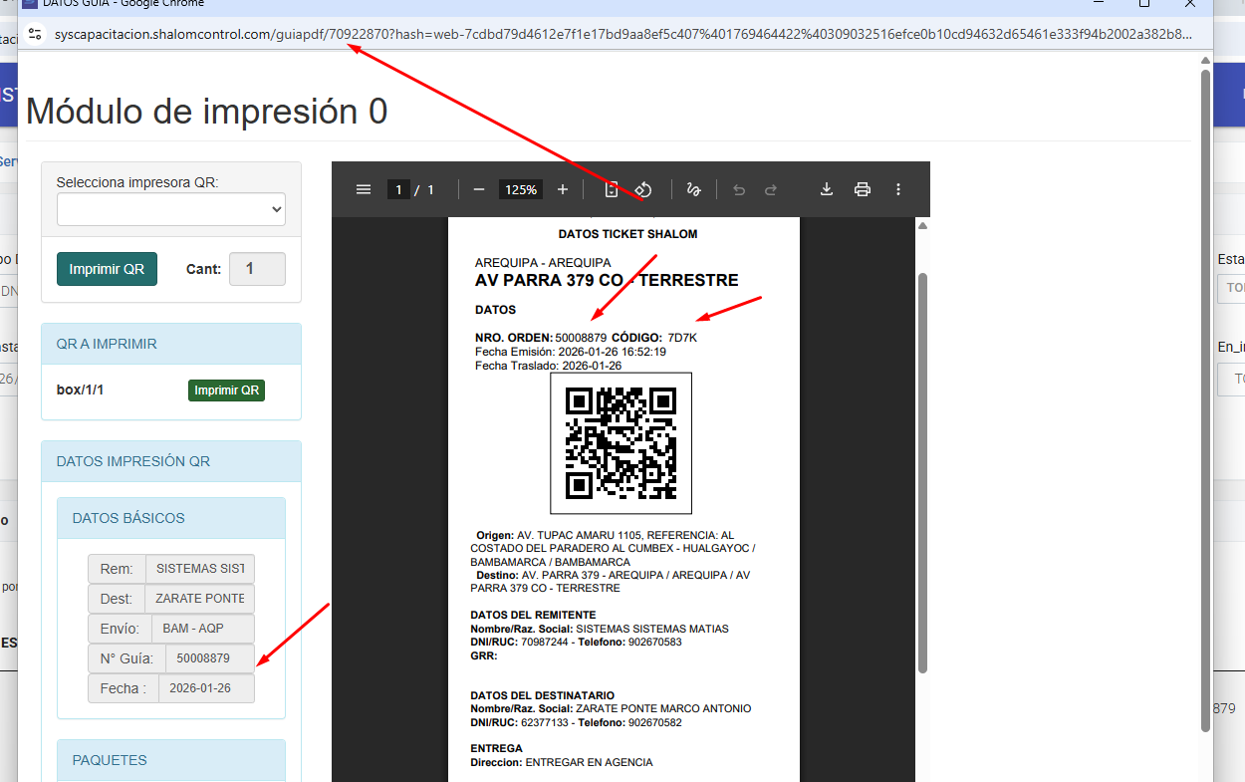1245x782 pixels.
Task: Select the Fecha field with 2026-01-26
Action: coord(209,688)
